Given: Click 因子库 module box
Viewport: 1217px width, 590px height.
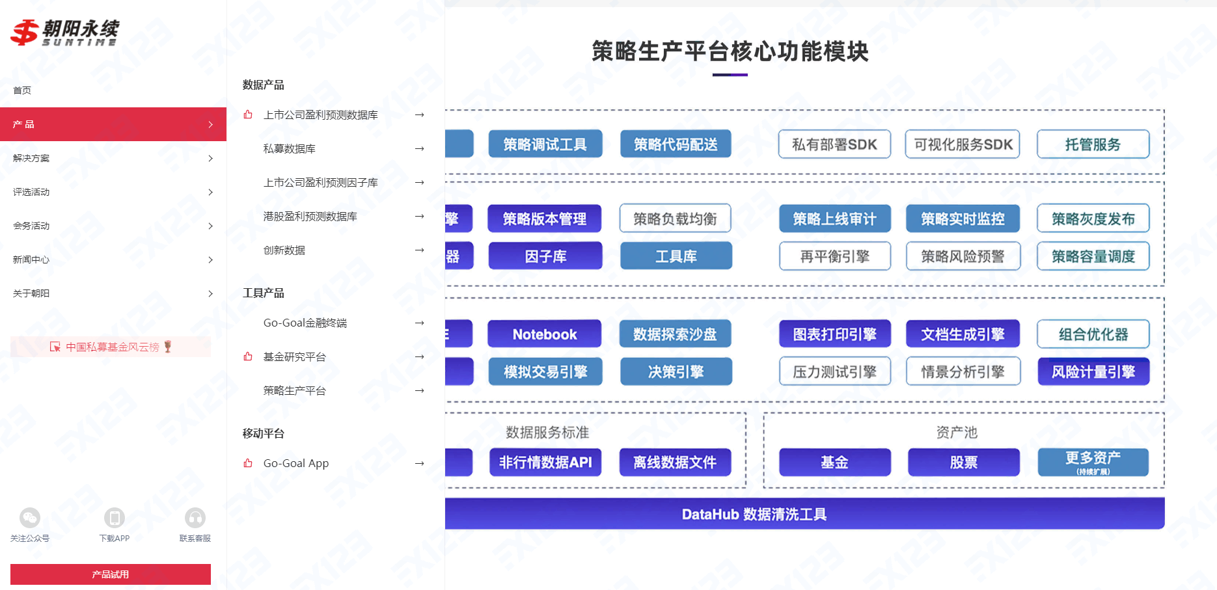Looking at the screenshot, I should (x=545, y=256).
